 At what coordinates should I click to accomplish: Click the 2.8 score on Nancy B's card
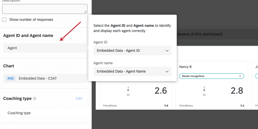pos(236,90)
